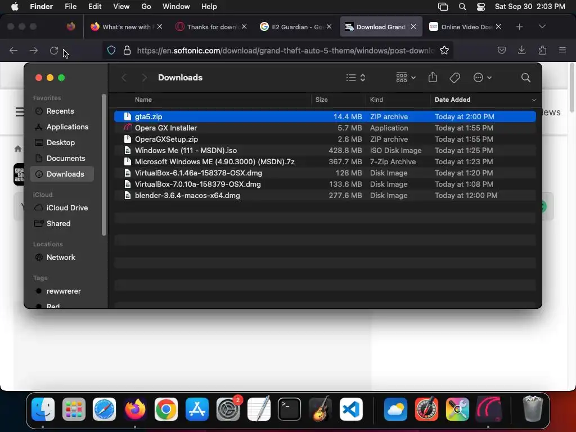Open the Go menu
This screenshot has height=432, width=576.
coord(146,7)
